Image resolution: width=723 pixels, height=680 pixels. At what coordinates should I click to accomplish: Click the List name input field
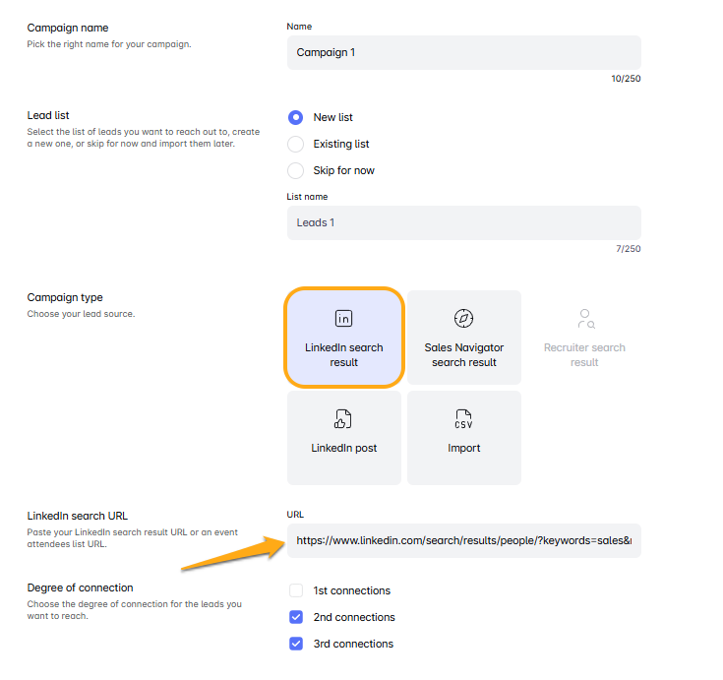point(463,222)
